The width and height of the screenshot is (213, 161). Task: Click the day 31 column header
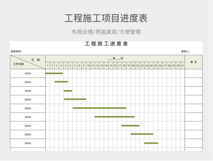183,65
